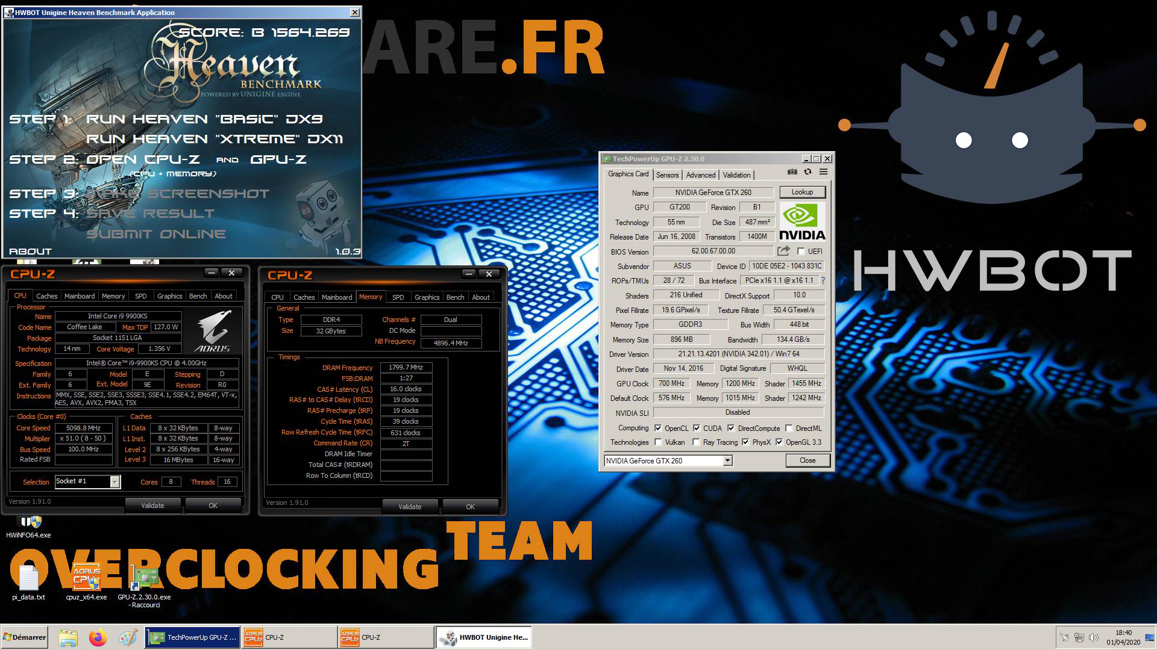Click OK in left CPU-Z window
The width and height of the screenshot is (1157, 650).
click(x=213, y=506)
